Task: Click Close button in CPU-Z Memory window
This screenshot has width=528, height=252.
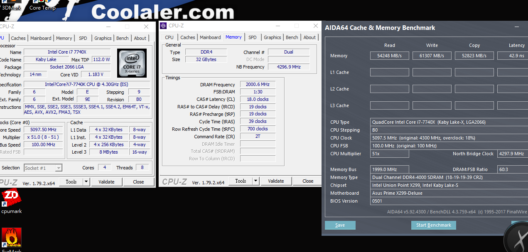Action: click(x=308, y=181)
